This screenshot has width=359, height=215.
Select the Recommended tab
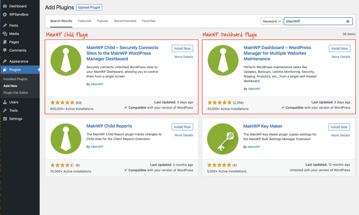pos(125,21)
